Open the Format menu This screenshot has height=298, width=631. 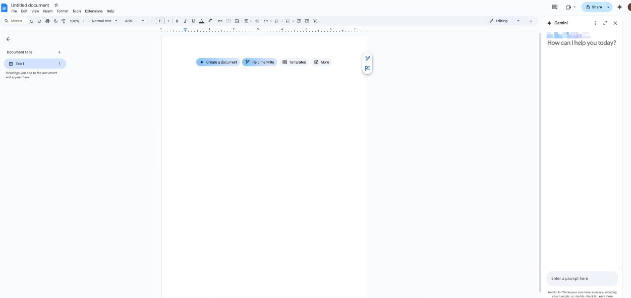[x=63, y=11]
